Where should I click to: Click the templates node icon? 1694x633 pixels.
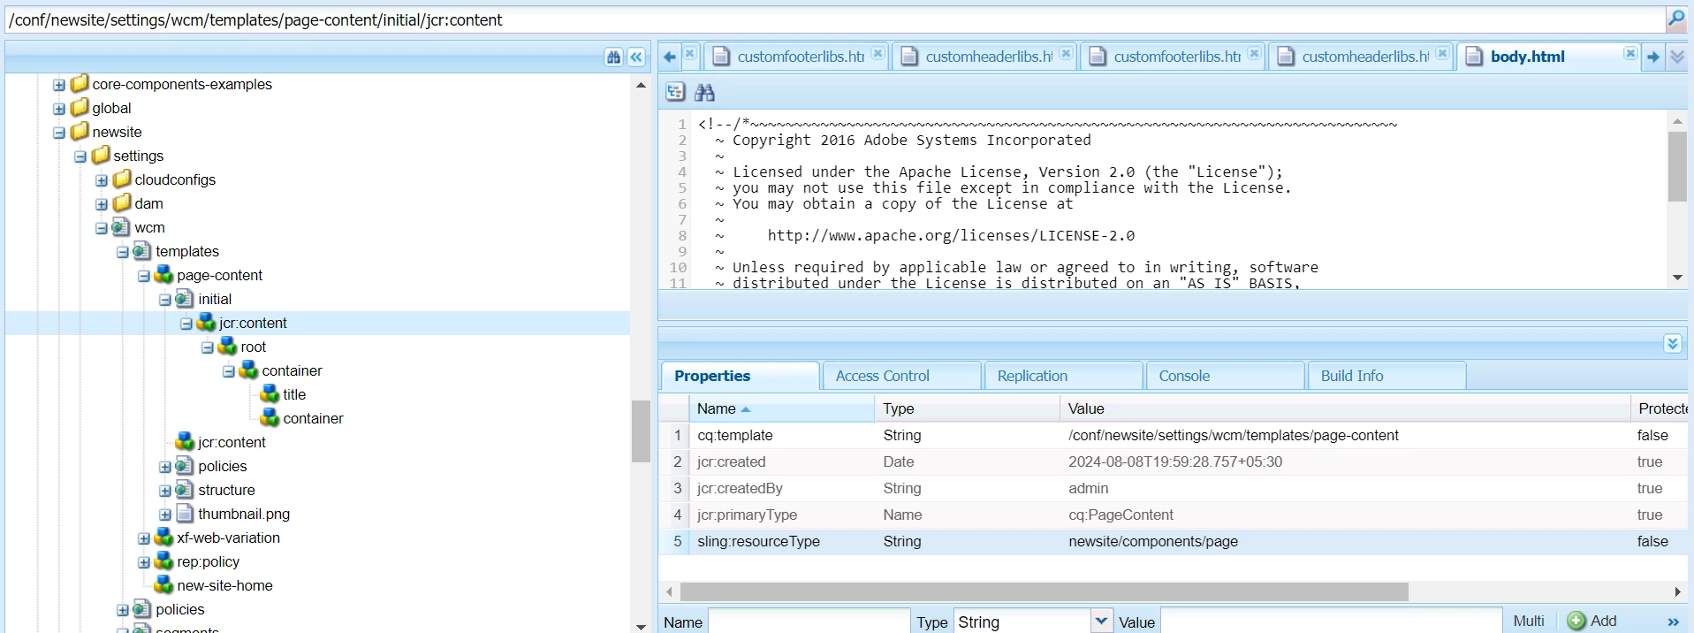(142, 251)
